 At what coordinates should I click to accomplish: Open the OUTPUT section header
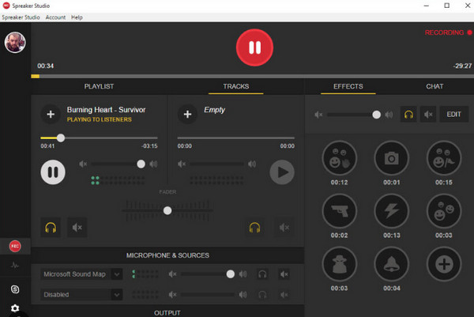coord(167,313)
